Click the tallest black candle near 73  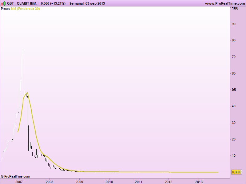[24, 74]
